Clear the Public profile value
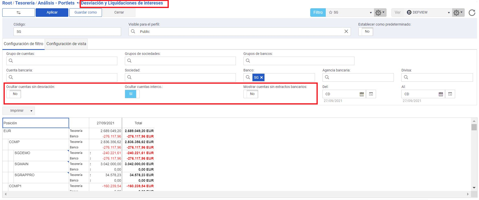This screenshot has height=200, width=479. [346, 31]
